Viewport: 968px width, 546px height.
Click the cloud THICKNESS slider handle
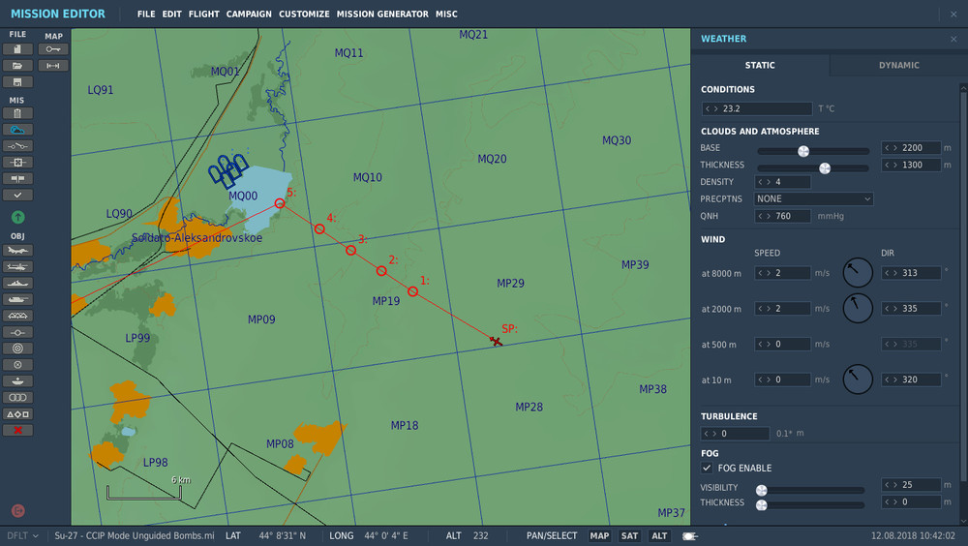tap(825, 168)
